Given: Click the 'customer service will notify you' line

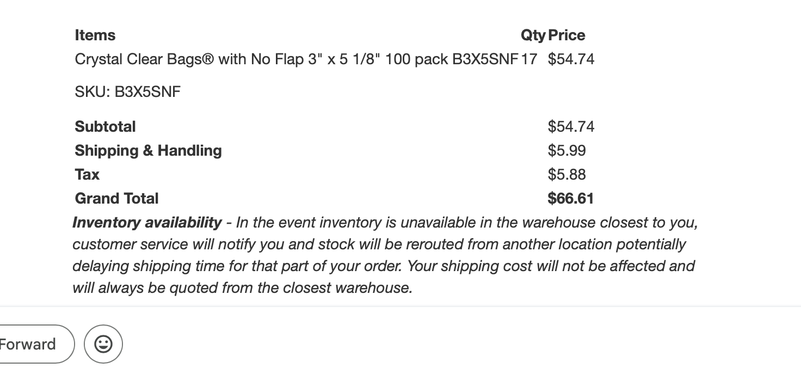Looking at the screenshot, I should 379,244.
